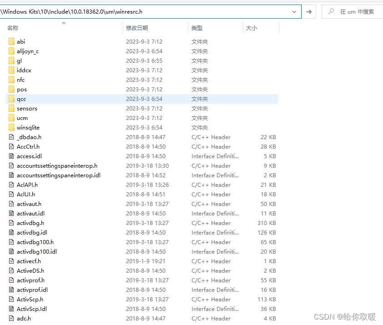Open the winsqlite folder icon

[x=11, y=127]
